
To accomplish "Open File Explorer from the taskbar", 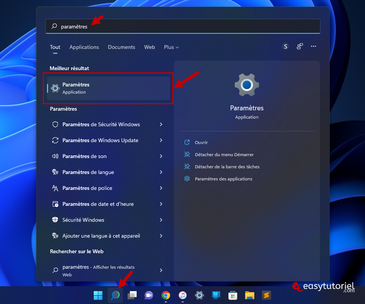I will coord(250,295).
